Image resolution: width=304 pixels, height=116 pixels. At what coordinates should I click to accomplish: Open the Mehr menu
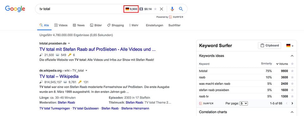[x=134, y=25]
